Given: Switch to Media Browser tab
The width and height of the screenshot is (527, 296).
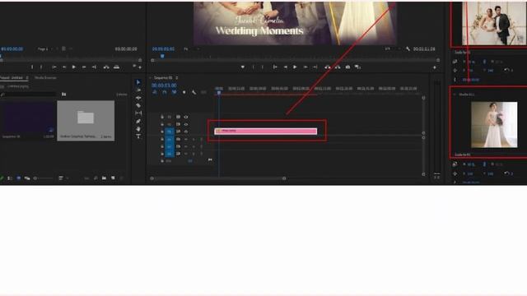Looking at the screenshot, I should 45,78.
